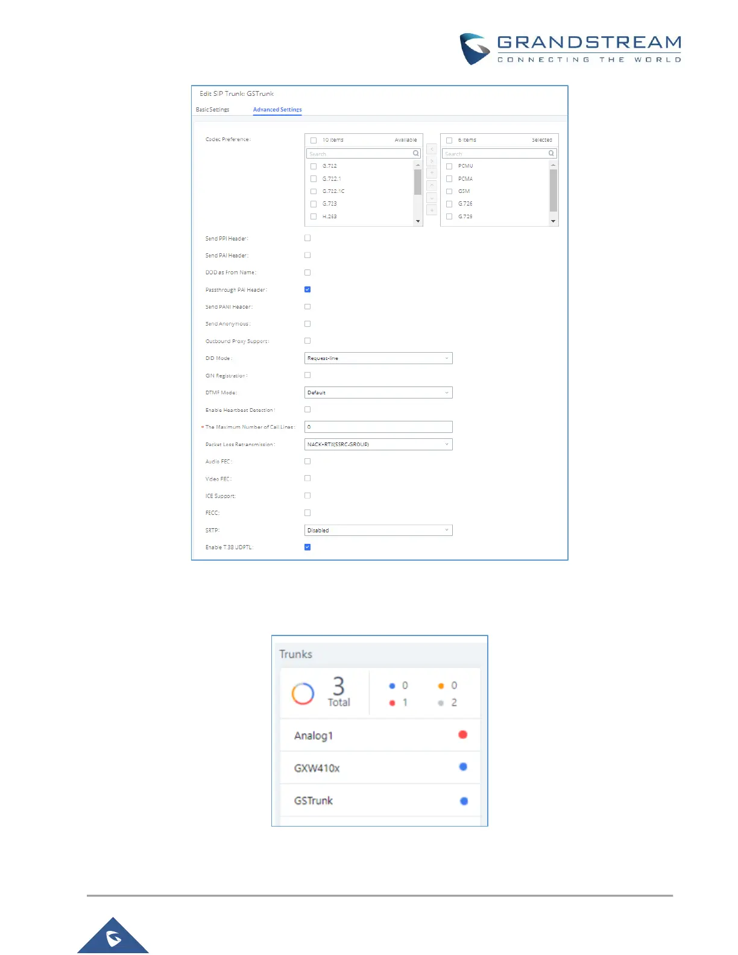Toggle Video FEC checkbox
The height and width of the screenshot is (955, 738).
tap(307, 478)
